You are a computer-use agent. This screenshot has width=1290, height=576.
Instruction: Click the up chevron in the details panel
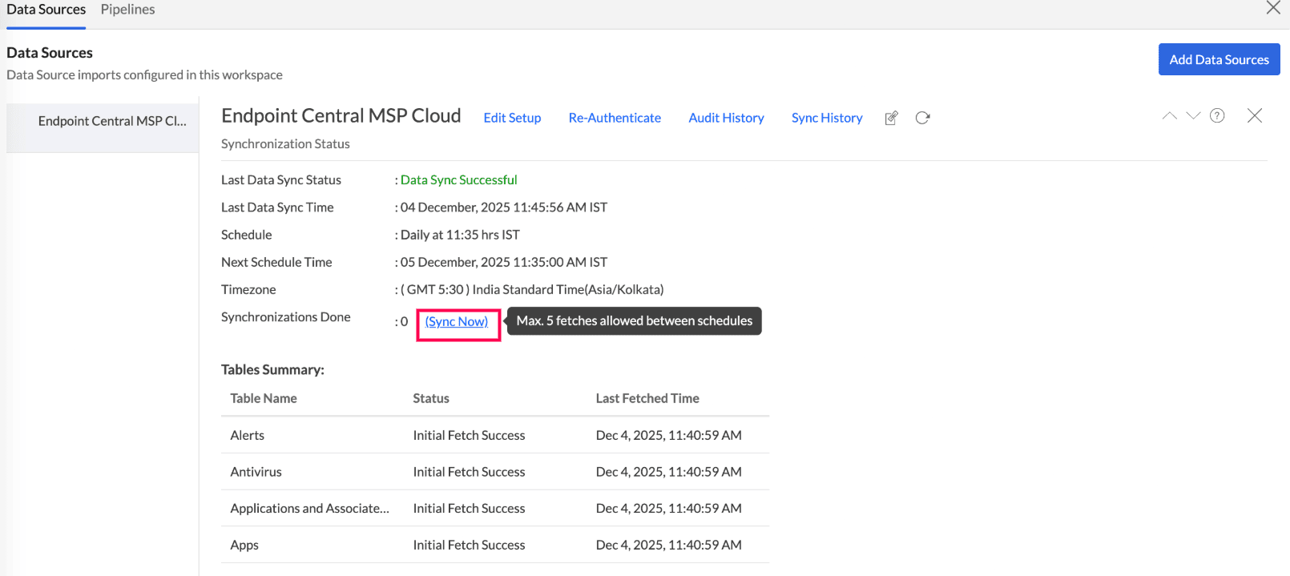[1169, 116]
